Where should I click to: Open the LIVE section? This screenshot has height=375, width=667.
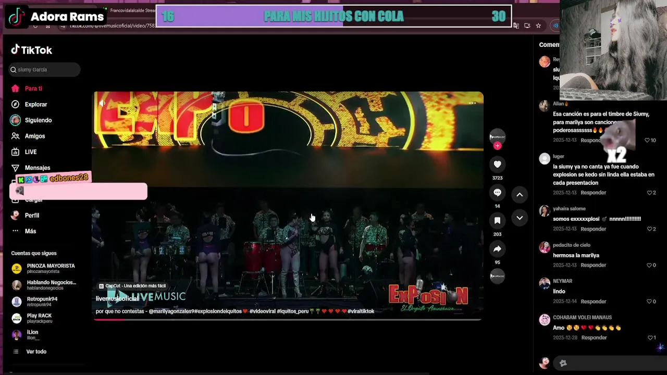[31, 152]
